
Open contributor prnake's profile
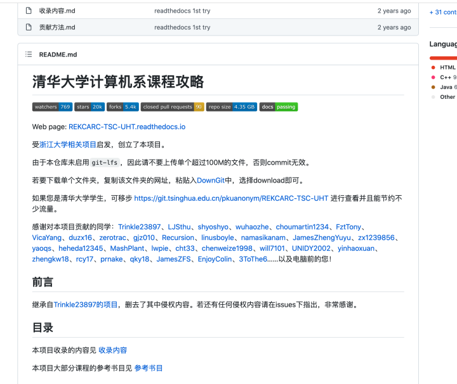coord(112,259)
